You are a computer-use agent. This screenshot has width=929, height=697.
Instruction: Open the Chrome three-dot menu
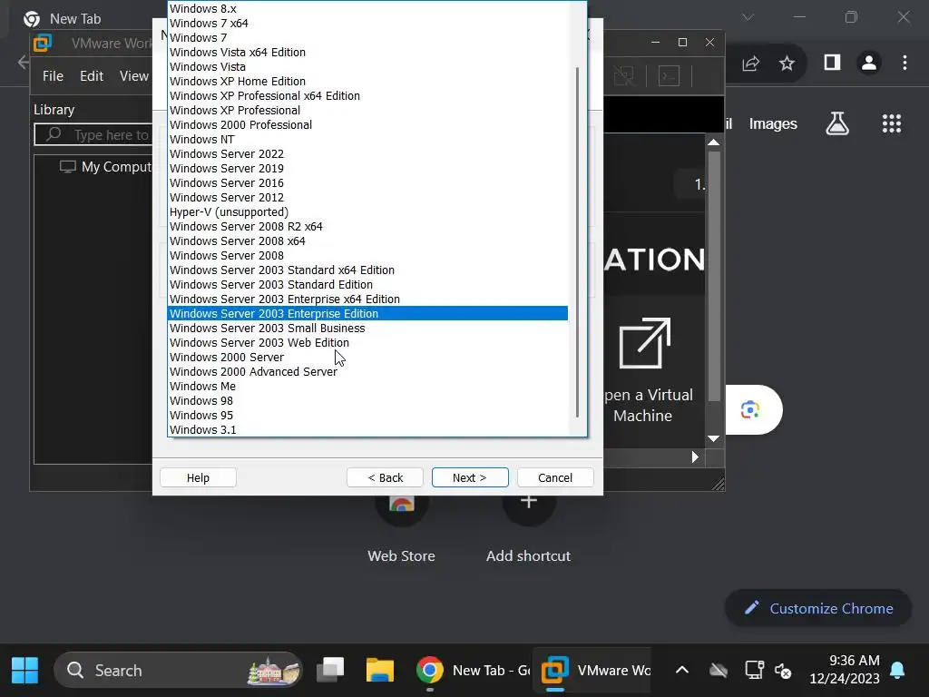coord(905,63)
